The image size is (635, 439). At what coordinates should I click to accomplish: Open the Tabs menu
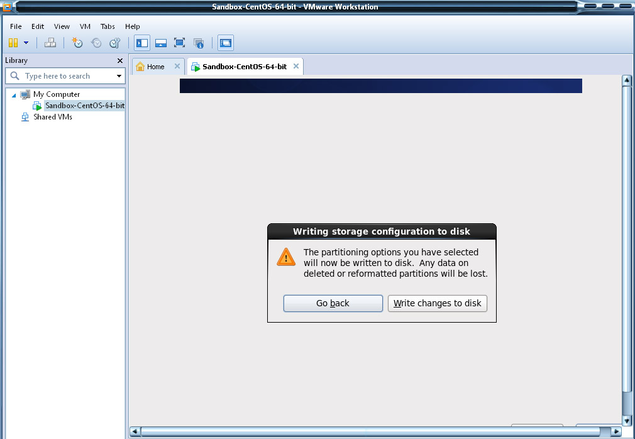pyautogui.click(x=108, y=26)
